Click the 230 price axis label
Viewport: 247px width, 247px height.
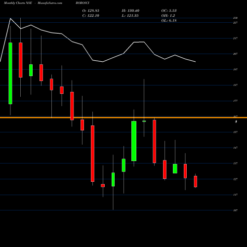pos(235,18)
